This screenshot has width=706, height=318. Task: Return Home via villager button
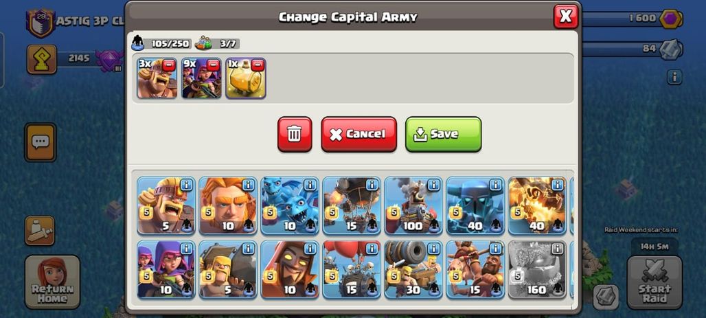[52, 282]
